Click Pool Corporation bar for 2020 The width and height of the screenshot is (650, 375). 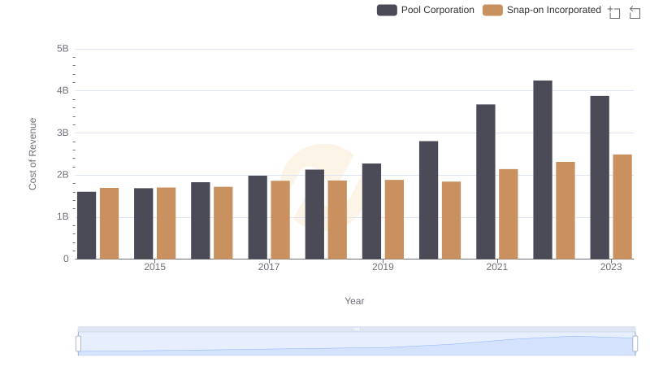click(429, 200)
